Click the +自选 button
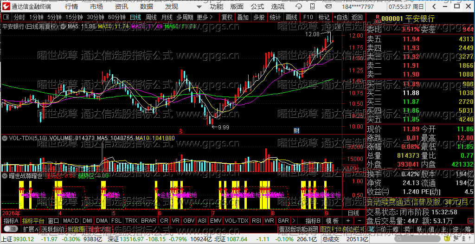 341,17
